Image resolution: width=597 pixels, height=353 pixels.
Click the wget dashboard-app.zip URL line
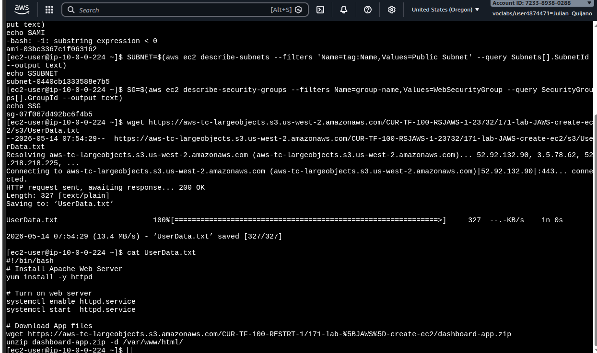point(258,334)
